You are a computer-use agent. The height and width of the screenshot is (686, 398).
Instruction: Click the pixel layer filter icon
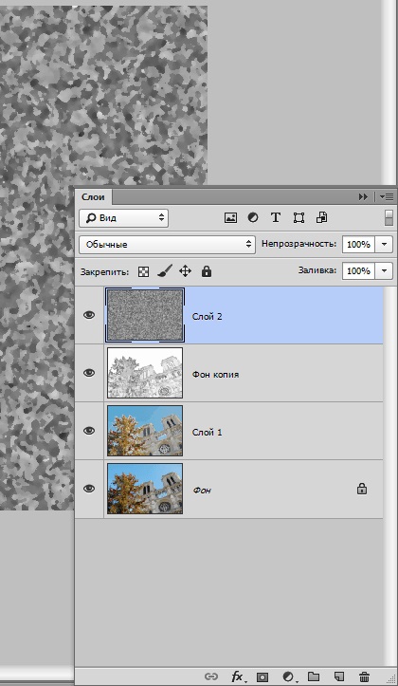coord(230,218)
